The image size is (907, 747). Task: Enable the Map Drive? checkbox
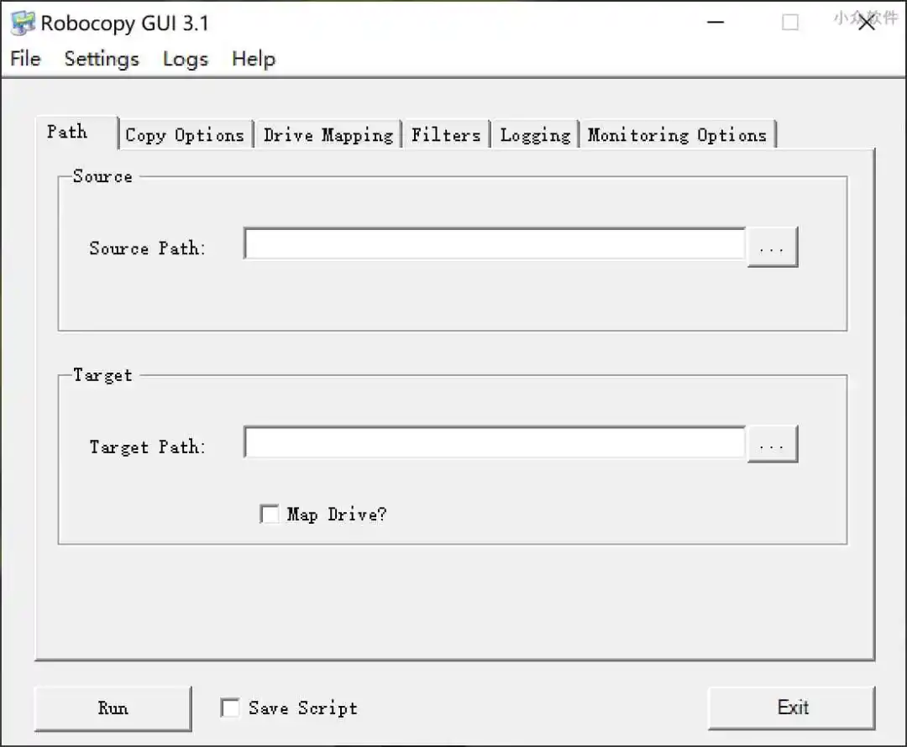[270, 515]
